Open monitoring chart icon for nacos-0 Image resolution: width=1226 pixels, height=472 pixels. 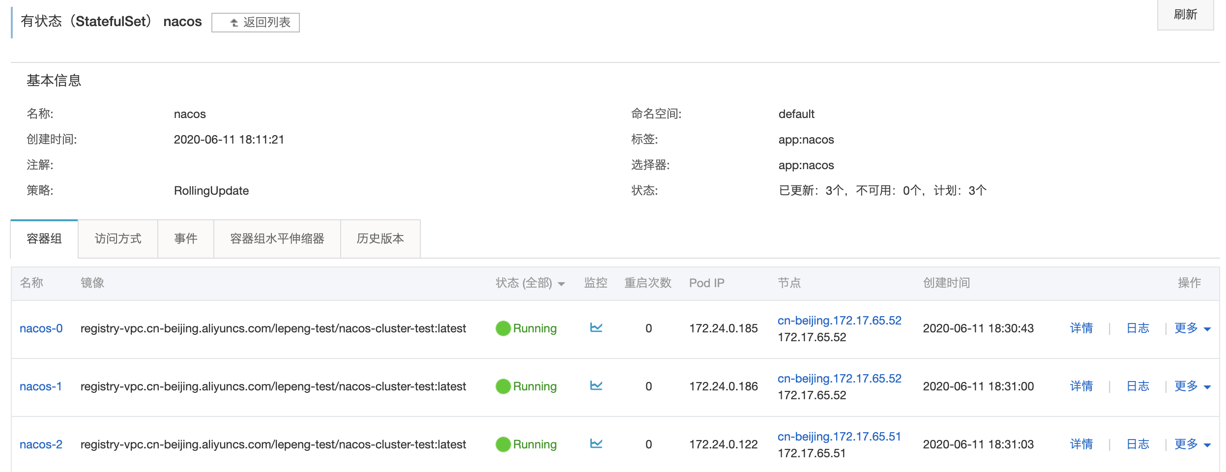(596, 327)
